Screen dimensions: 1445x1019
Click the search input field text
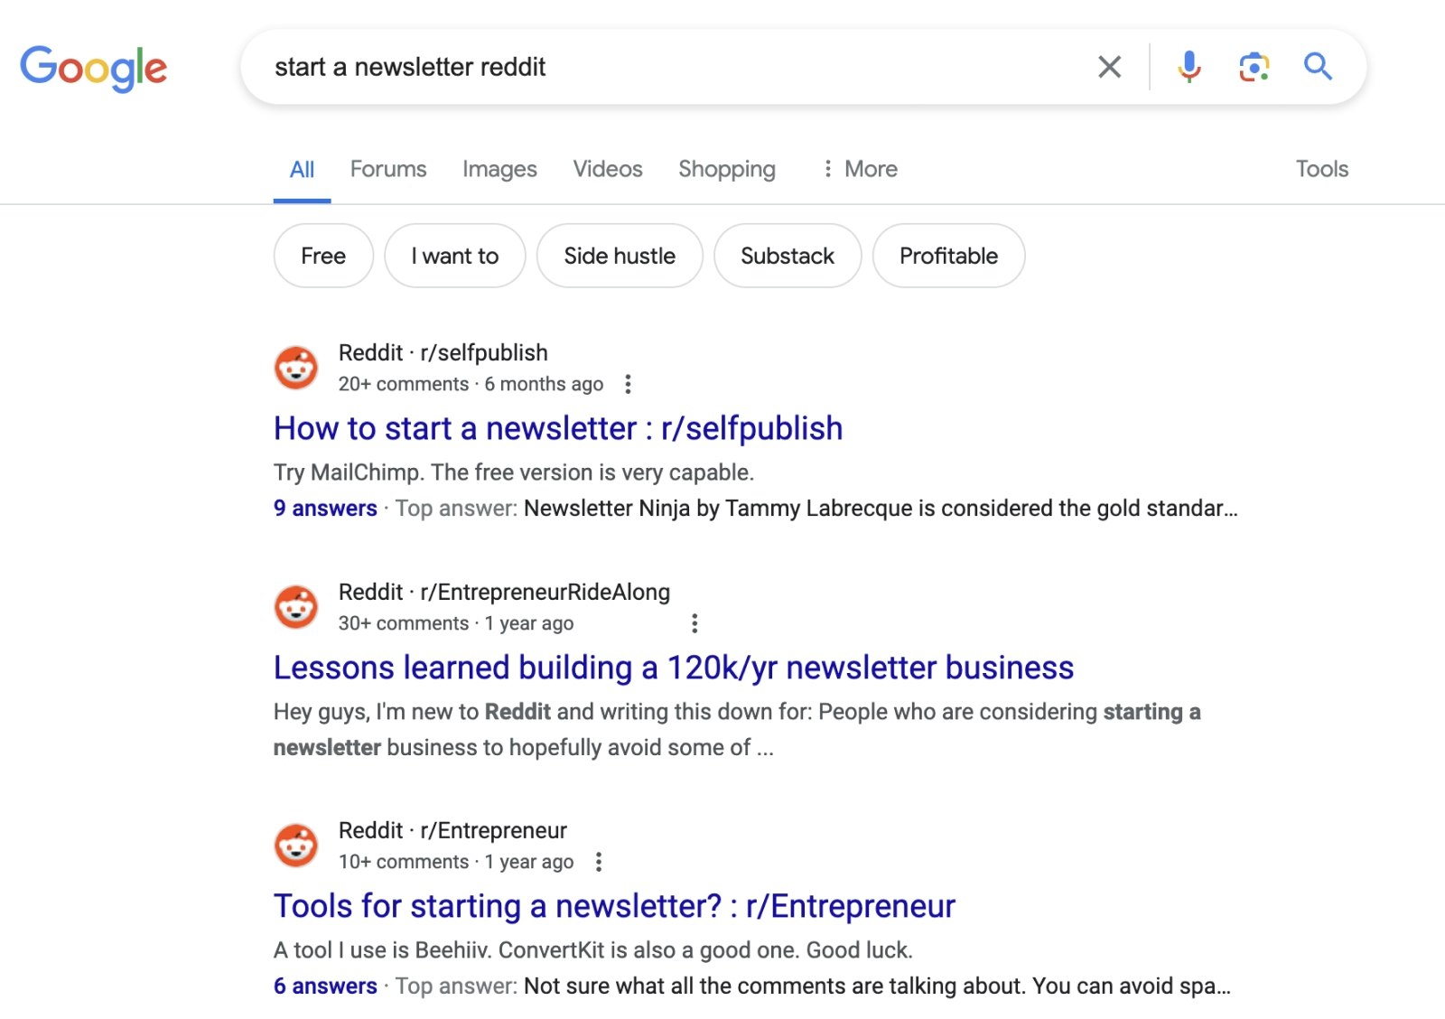click(410, 67)
